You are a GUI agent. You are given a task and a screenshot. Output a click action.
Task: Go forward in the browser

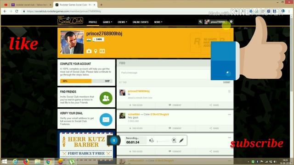pyautogui.click(x=11, y=11)
